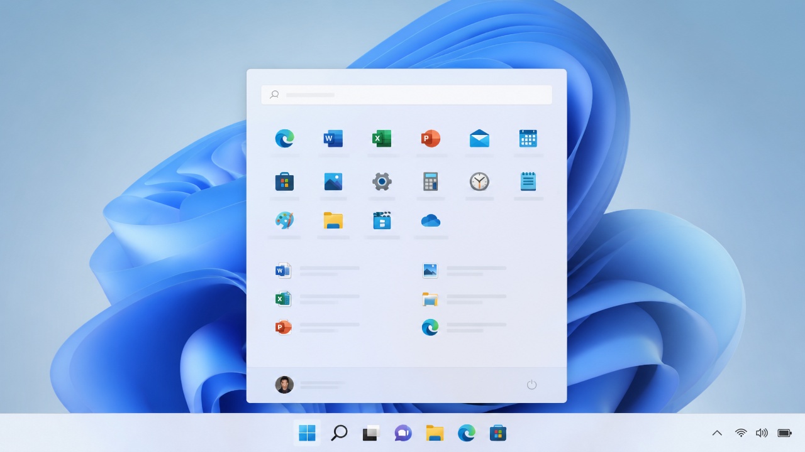The height and width of the screenshot is (452, 805).
Task: Open Task View on the taskbar
Action: pos(371,433)
